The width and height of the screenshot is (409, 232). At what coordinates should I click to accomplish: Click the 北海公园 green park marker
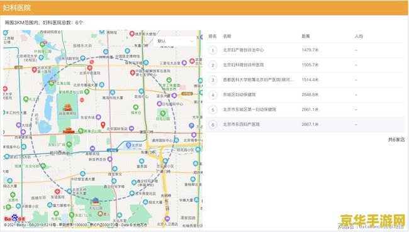(x=52, y=84)
